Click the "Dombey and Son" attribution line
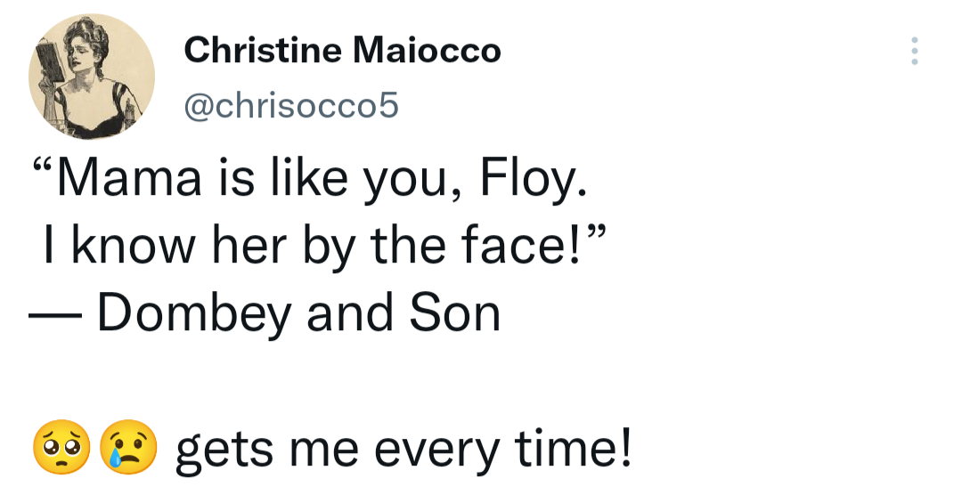The image size is (962, 503). pos(265,313)
